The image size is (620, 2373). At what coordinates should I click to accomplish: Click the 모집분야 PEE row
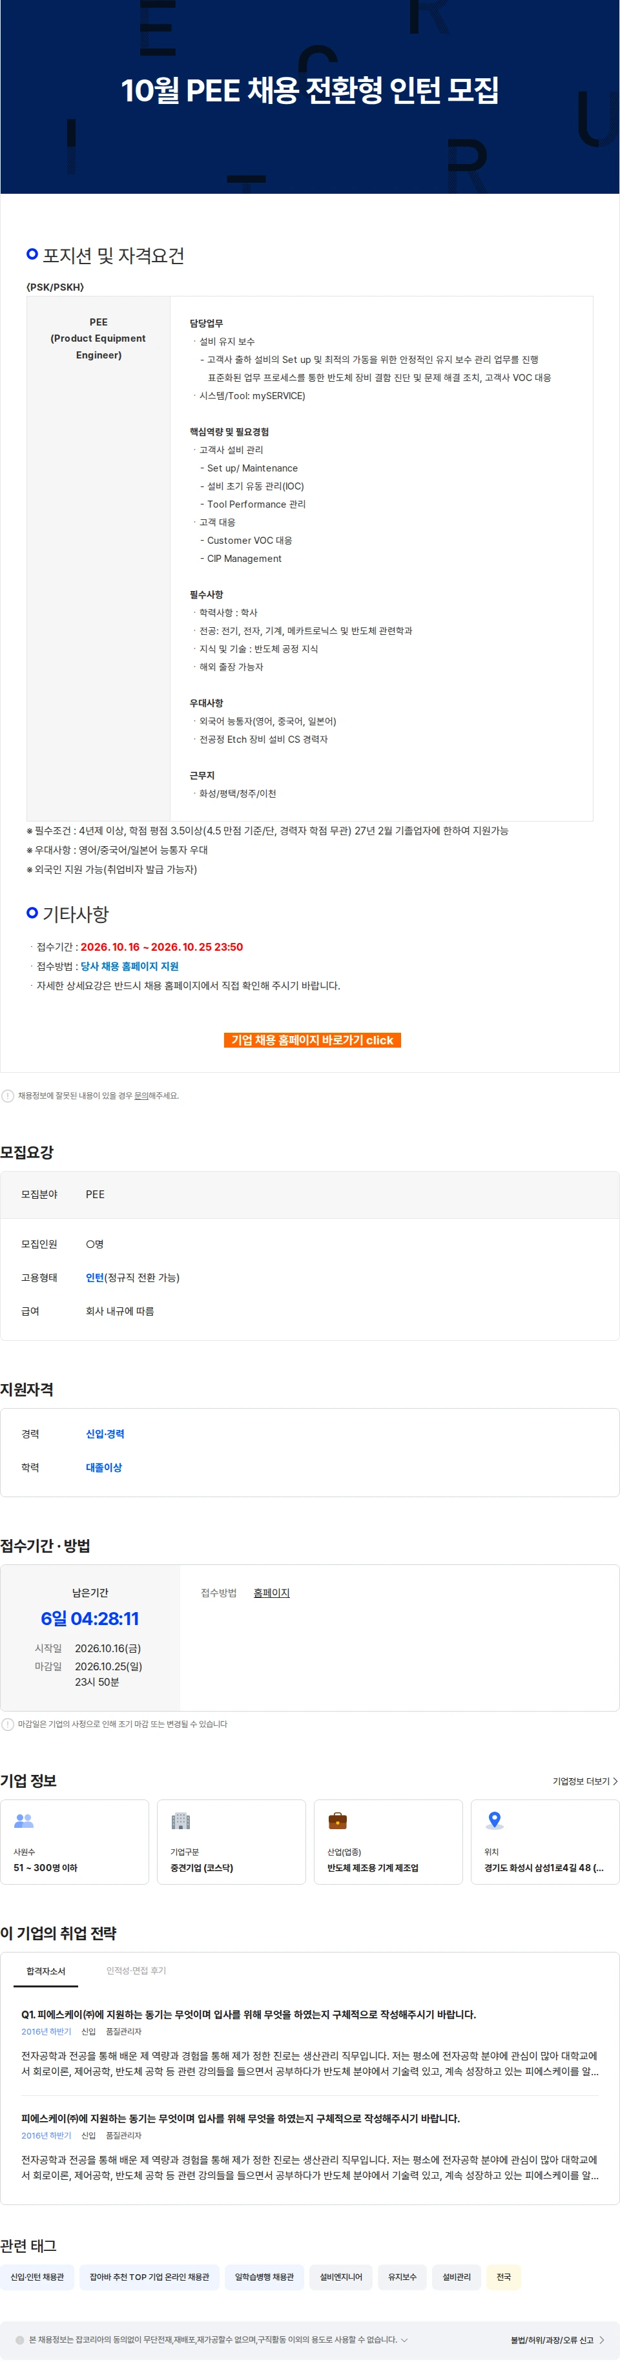(x=309, y=1195)
